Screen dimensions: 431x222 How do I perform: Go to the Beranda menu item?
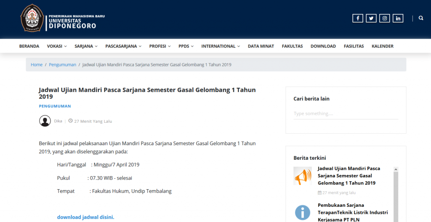(x=29, y=46)
